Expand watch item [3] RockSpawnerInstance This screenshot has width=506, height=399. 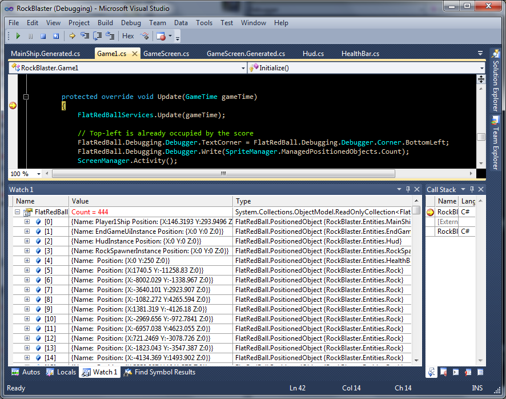(27, 251)
